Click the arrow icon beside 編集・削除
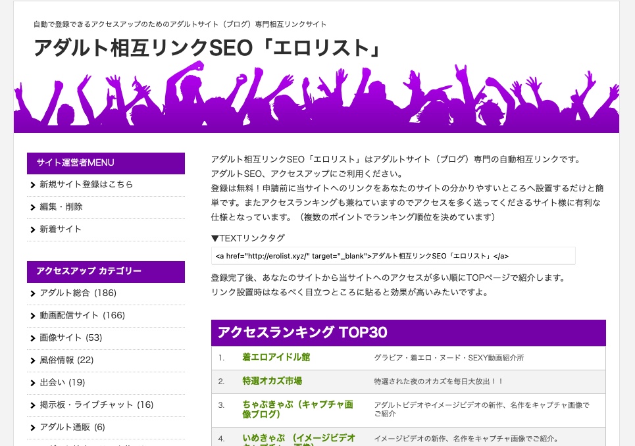This screenshot has width=635, height=446. pos(33,207)
